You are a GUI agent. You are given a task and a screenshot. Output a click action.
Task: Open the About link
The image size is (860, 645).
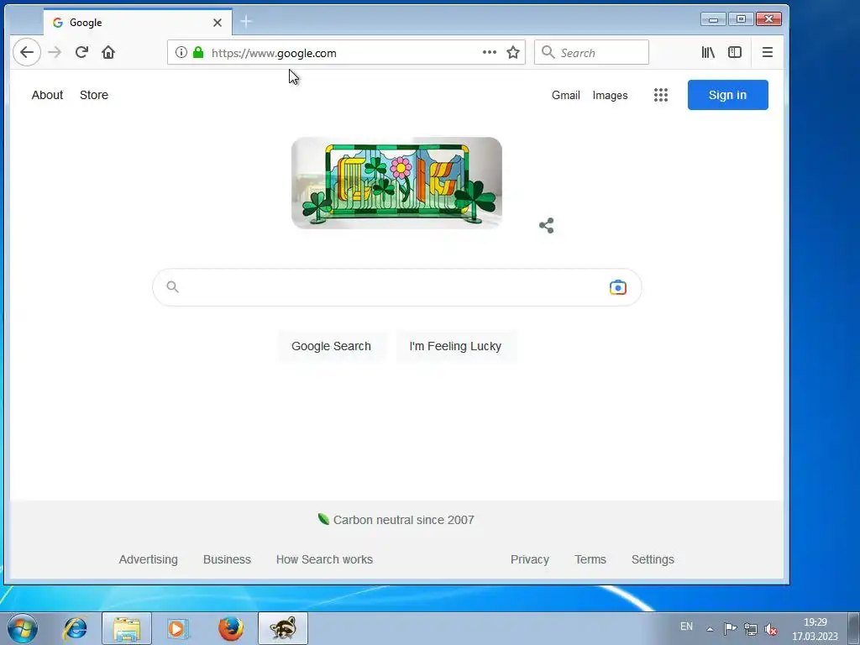(x=47, y=95)
